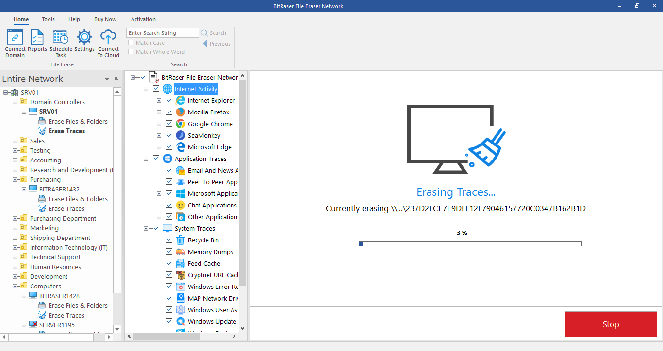Uncheck the System Traces checkbox

click(156, 228)
